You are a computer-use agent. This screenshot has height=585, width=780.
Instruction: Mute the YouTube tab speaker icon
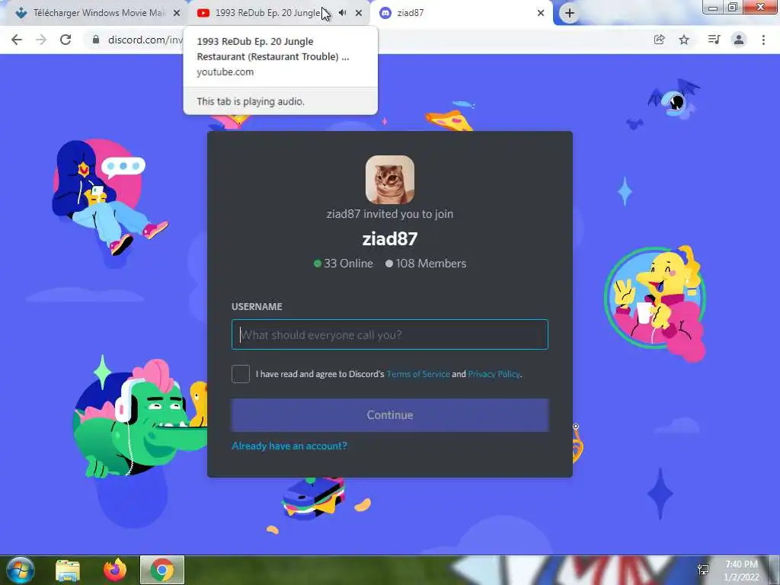tap(343, 13)
